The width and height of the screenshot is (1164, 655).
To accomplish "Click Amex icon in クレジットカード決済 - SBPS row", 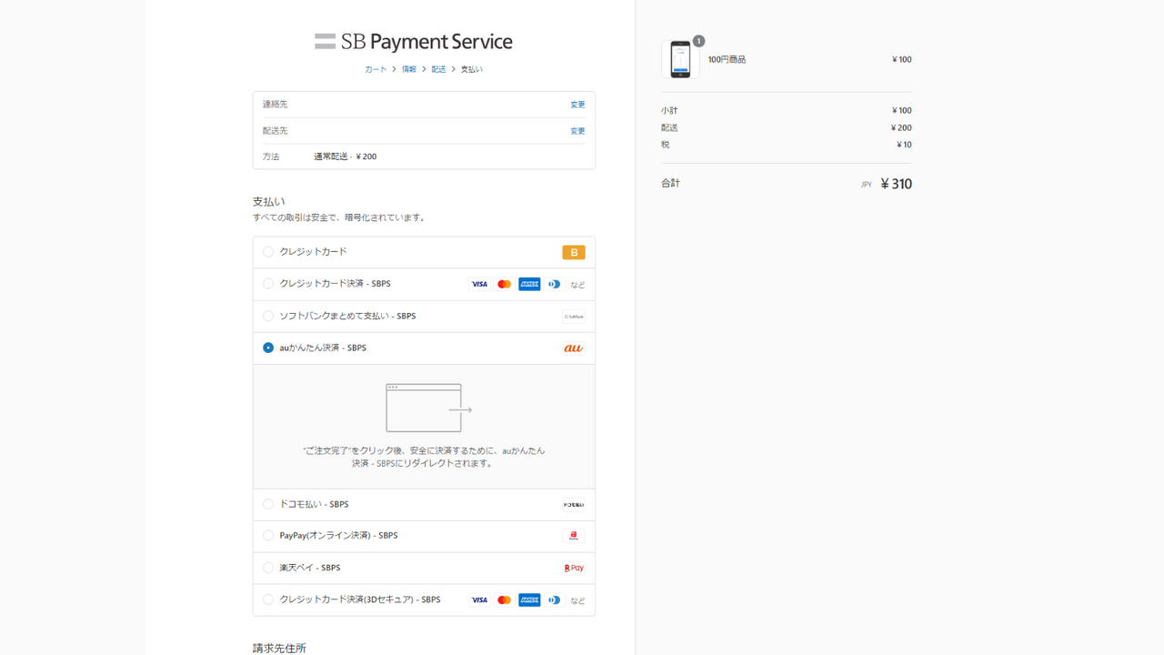I will pos(529,285).
